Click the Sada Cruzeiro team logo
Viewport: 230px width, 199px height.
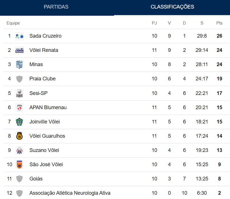(x=19, y=36)
